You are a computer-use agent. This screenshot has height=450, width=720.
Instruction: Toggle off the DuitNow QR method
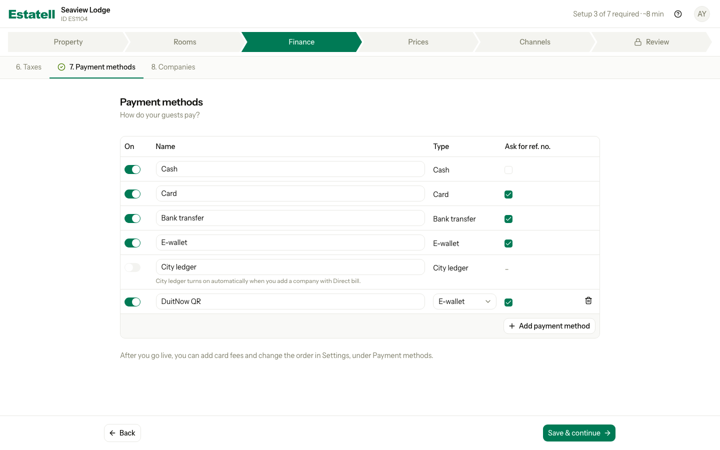pos(132,302)
